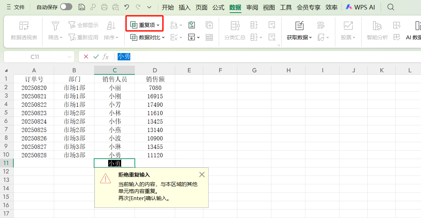Screen dimensions: 421x218
Task: Select the column C header
Action: [114, 70]
